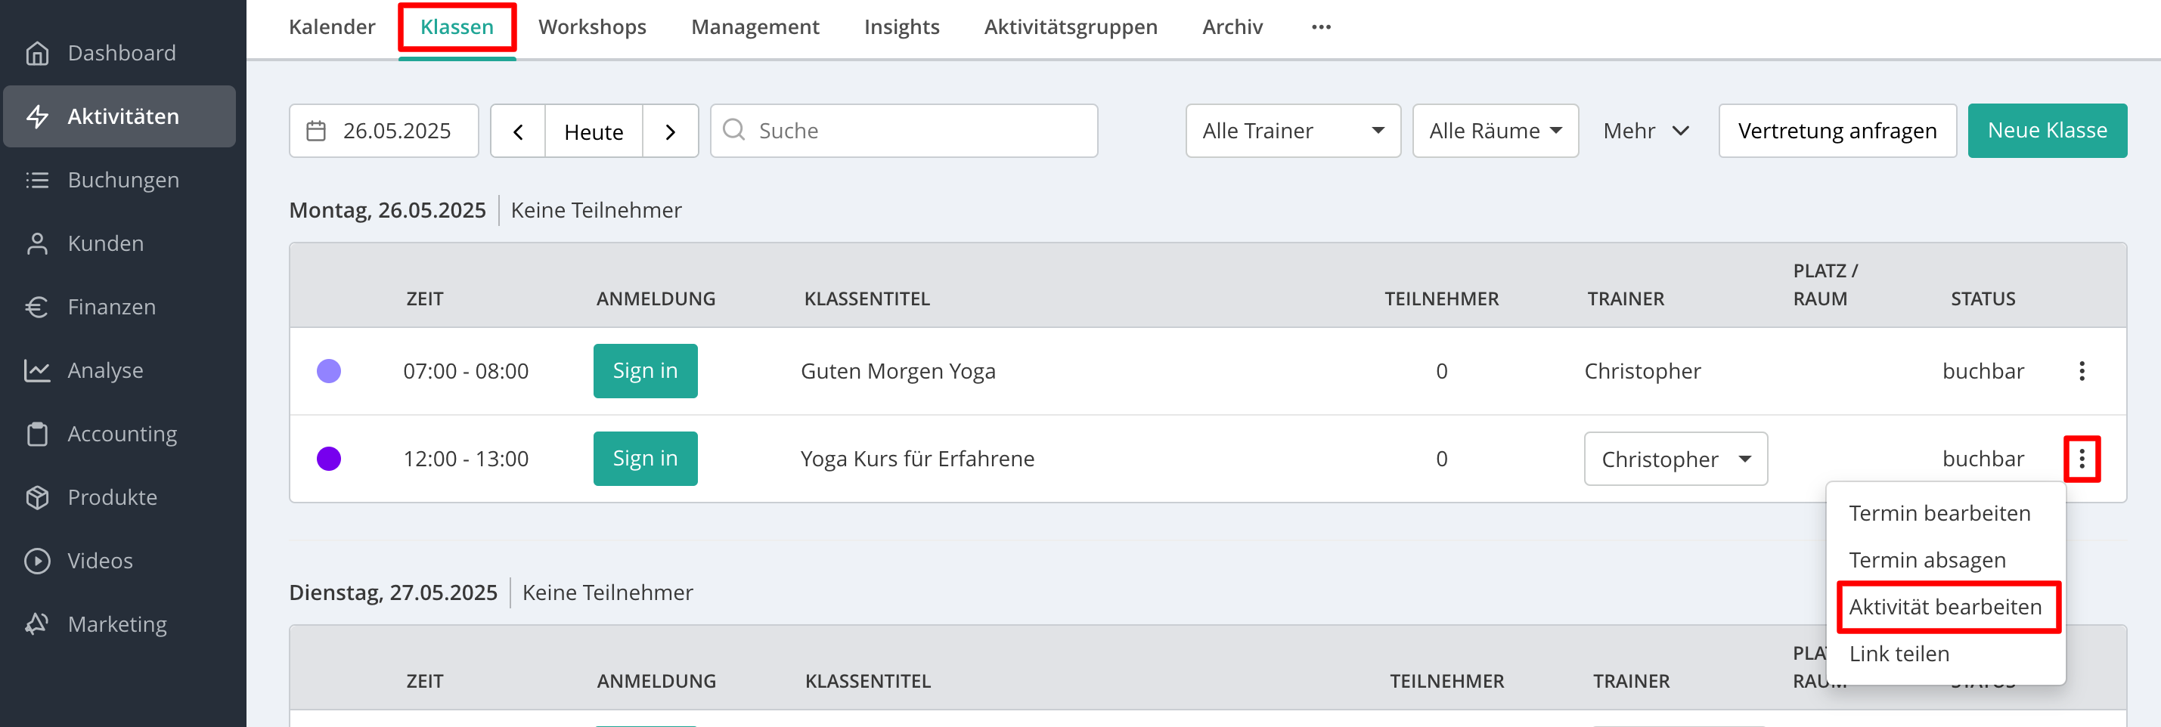
Task: Click the Heute button
Action: click(x=593, y=131)
